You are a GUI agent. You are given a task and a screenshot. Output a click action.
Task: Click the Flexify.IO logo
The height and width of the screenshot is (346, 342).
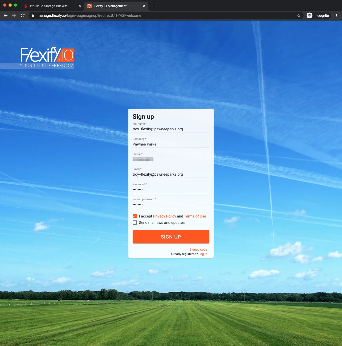[x=47, y=58]
